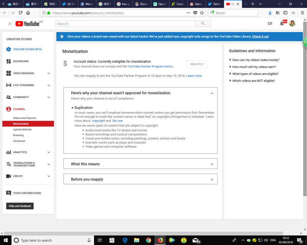Toggle the Firefox sidebar view icon
This screenshot has width=307, height=245.
pyautogui.click(x=286, y=13)
